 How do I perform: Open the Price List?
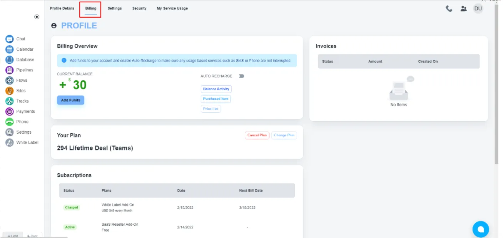click(x=211, y=109)
